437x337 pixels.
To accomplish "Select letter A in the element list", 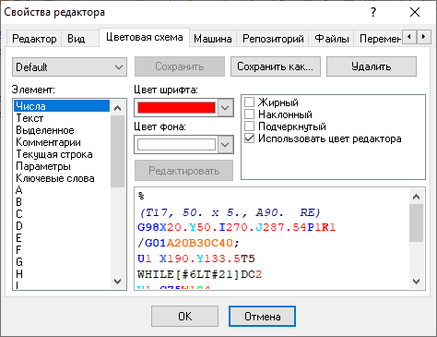I will pyautogui.click(x=62, y=190).
